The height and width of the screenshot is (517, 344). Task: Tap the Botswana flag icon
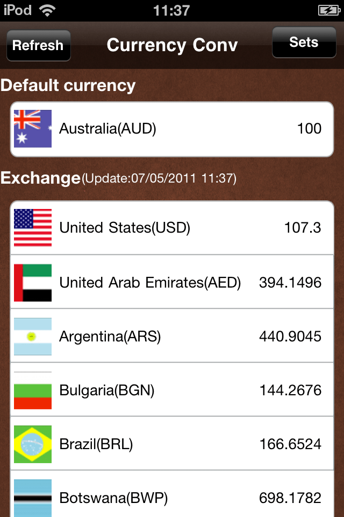(33, 498)
